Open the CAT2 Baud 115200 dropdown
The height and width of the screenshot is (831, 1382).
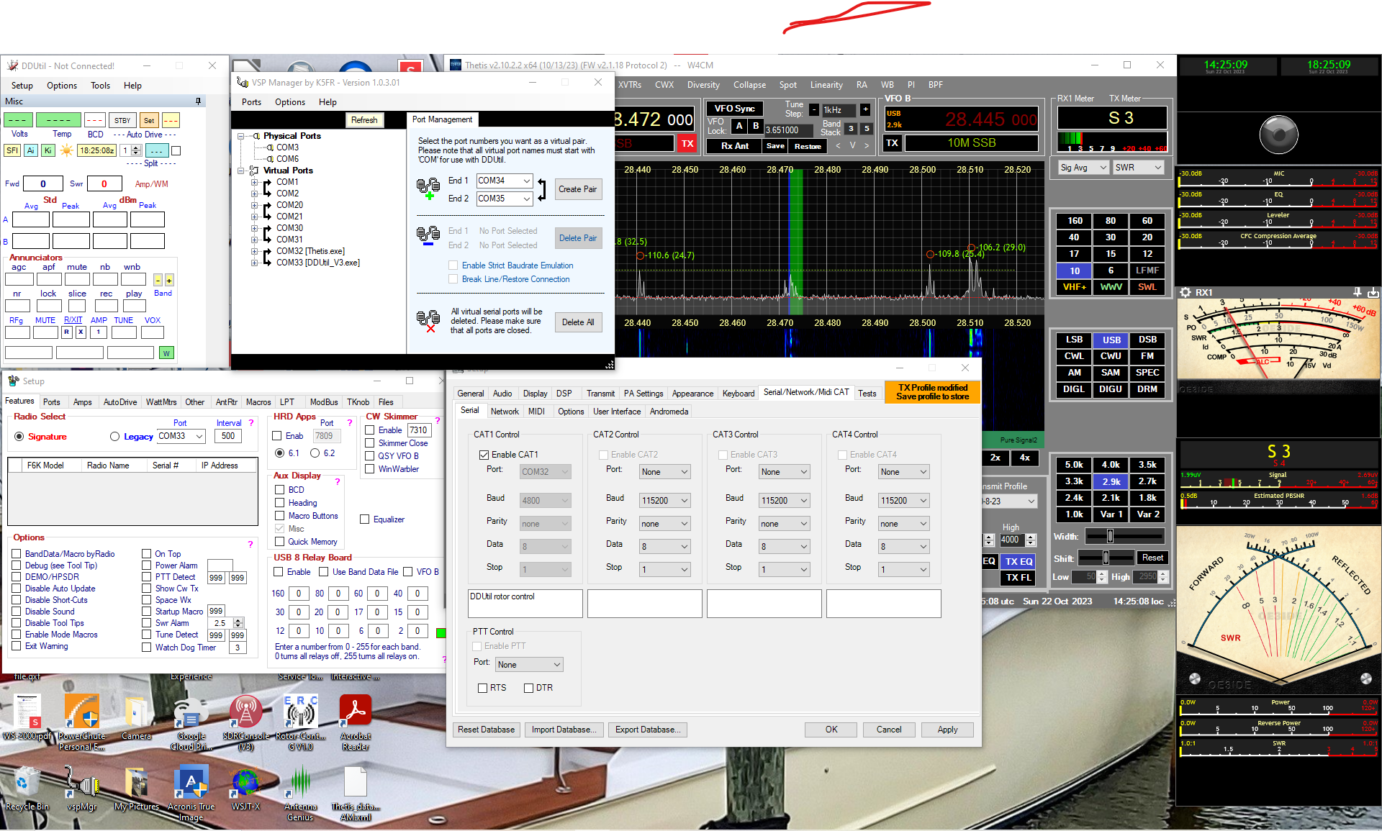(665, 501)
